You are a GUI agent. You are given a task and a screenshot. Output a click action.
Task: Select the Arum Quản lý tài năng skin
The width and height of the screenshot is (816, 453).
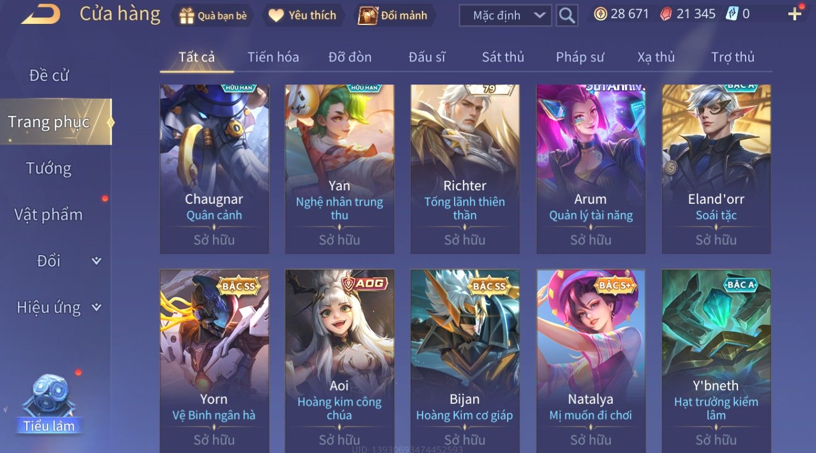click(x=591, y=169)
